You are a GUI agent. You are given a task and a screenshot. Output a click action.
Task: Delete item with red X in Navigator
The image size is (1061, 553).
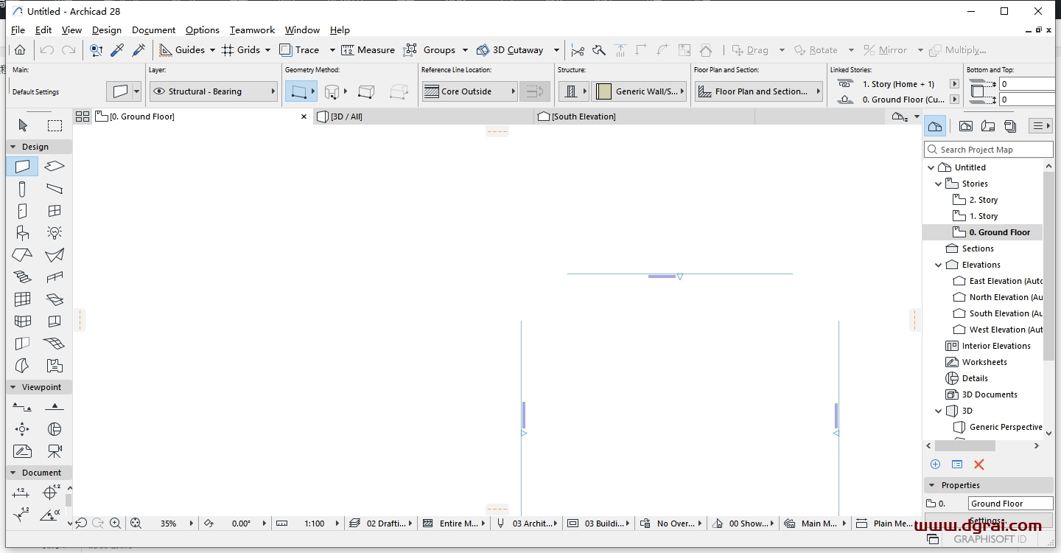pos(979,465)
